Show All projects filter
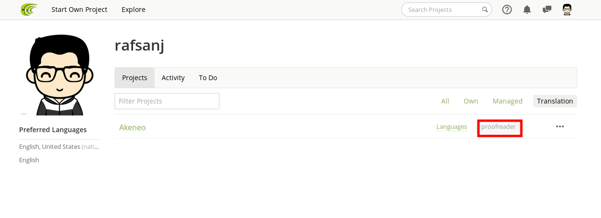 445,101
